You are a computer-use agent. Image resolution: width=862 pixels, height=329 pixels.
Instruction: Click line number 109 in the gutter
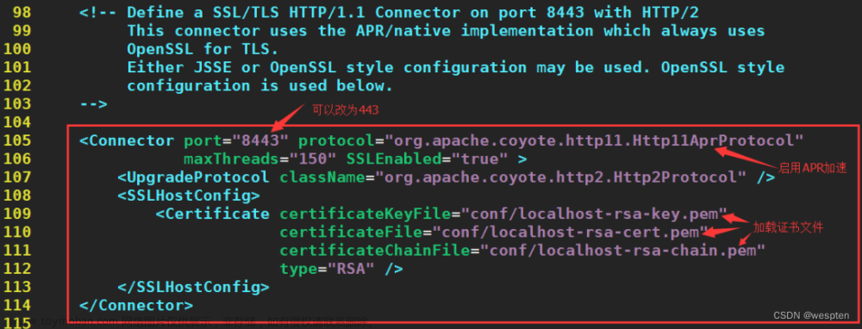pyautogui.click(x=16, y=213)
